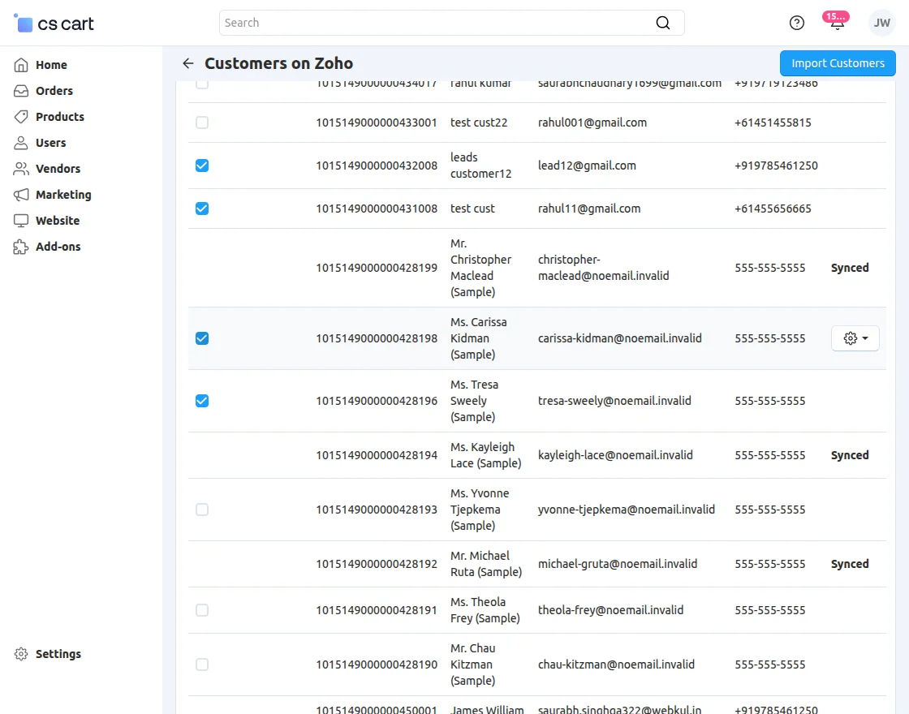Open the Add-ons puzzle icon
This screenshot has width=909, height=714.
pos(19,246)
